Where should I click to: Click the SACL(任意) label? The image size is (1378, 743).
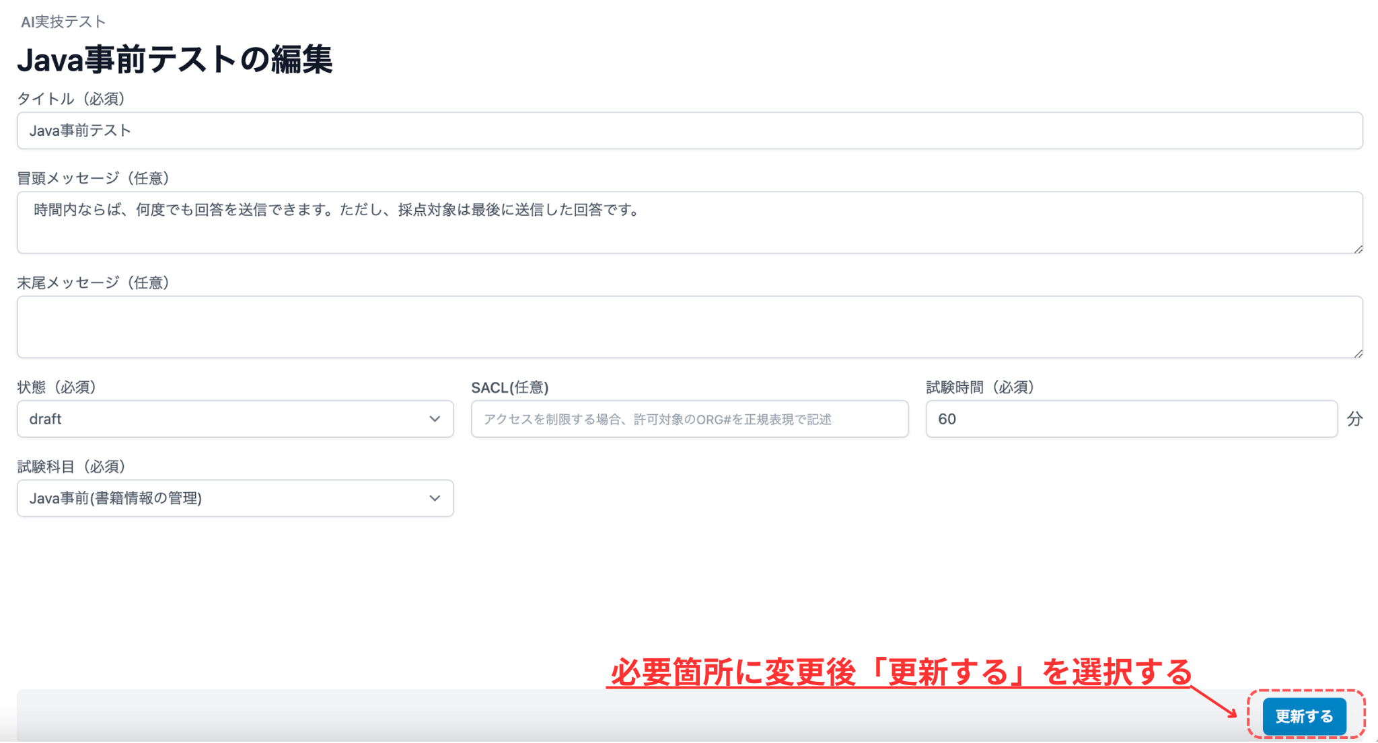510,387
